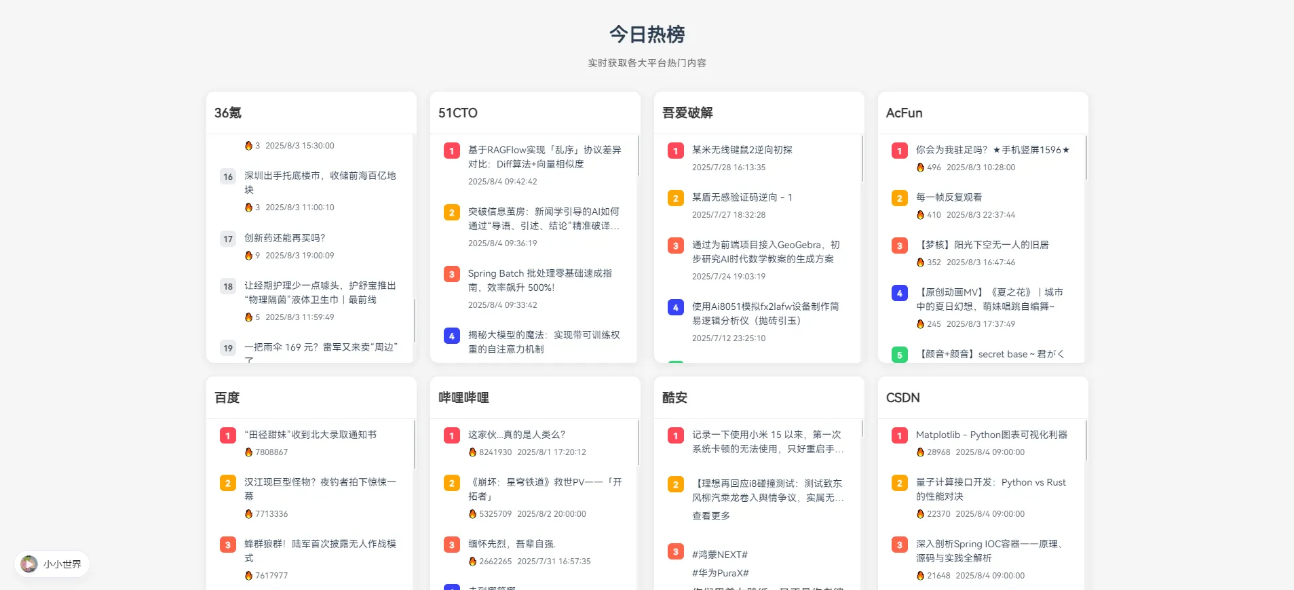Screen dimensions: 1294x590
Task: Click rank 4 badge beside 【原创动画MV】《夏之花》
Action: [x=900, y=293]
